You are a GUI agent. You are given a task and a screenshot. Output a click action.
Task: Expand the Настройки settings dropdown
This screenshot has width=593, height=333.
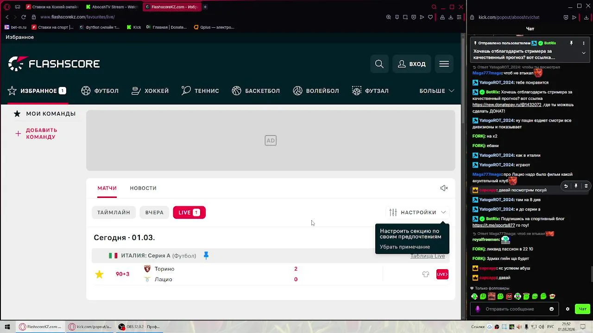(x=418, y=212)
